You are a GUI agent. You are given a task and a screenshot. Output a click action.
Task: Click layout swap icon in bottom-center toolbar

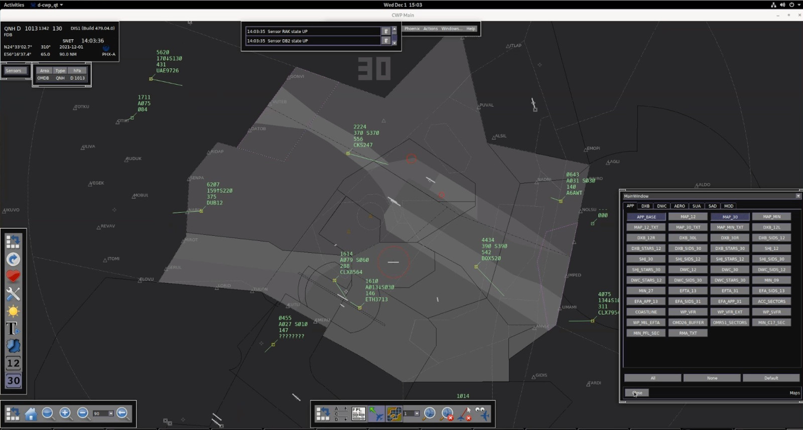point(322,413)
